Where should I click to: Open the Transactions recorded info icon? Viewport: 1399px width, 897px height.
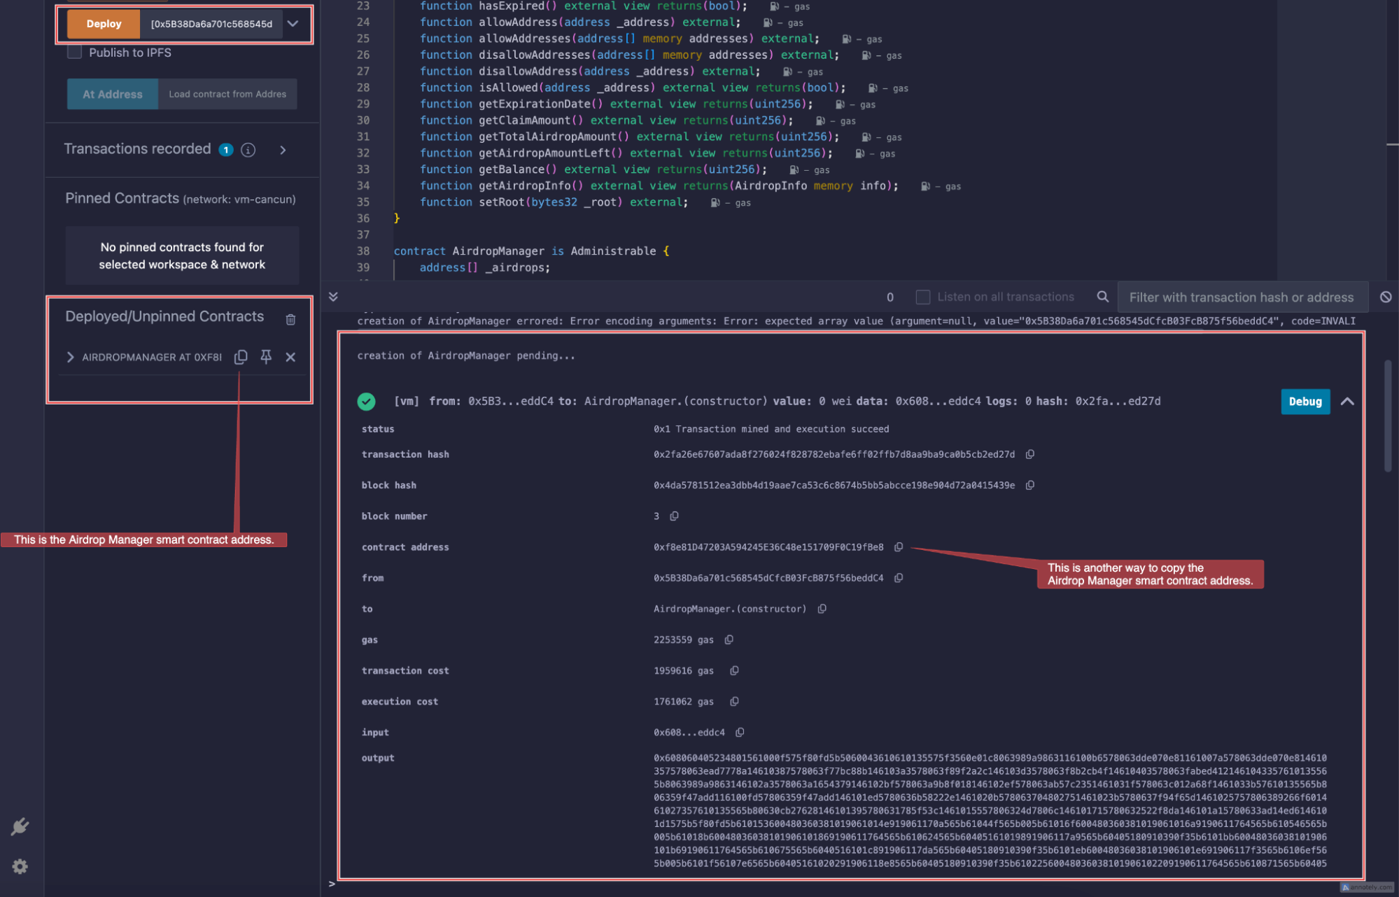[x=248, y=150]
